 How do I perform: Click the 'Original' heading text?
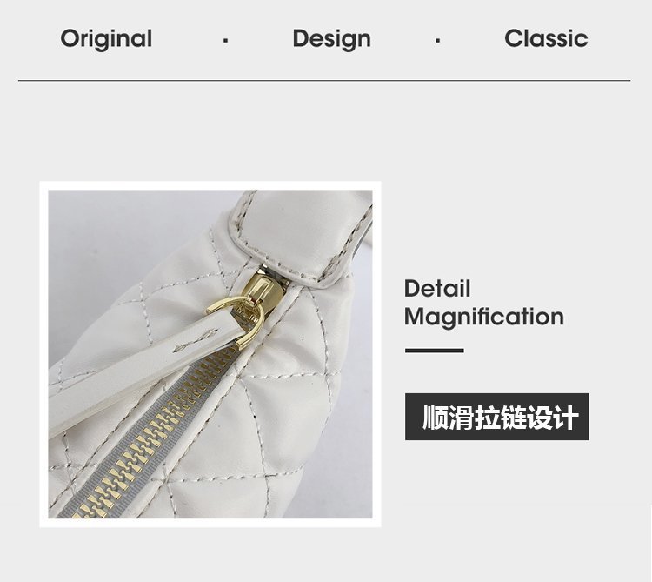106,38
